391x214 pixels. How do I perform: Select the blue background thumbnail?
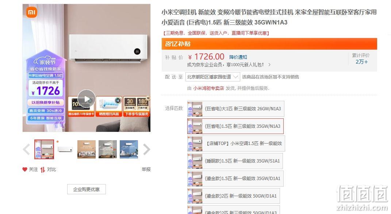[129, 149]
